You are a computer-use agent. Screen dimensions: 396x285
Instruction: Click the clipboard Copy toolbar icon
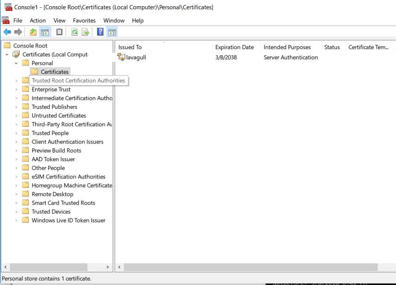click(59, 32)
